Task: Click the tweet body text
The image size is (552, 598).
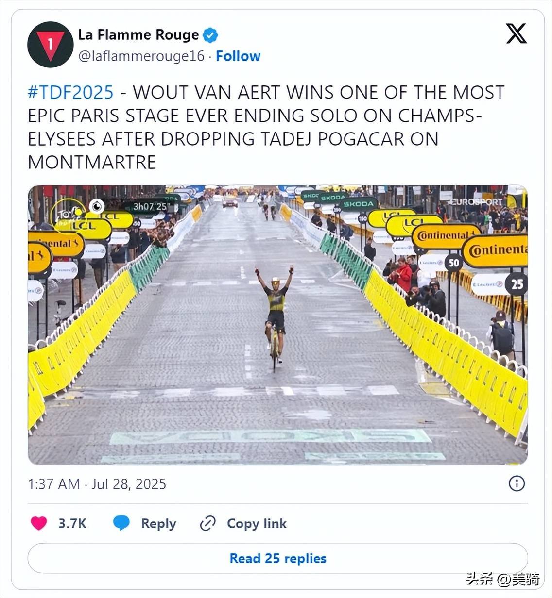Action: click(x=266, y=127)
